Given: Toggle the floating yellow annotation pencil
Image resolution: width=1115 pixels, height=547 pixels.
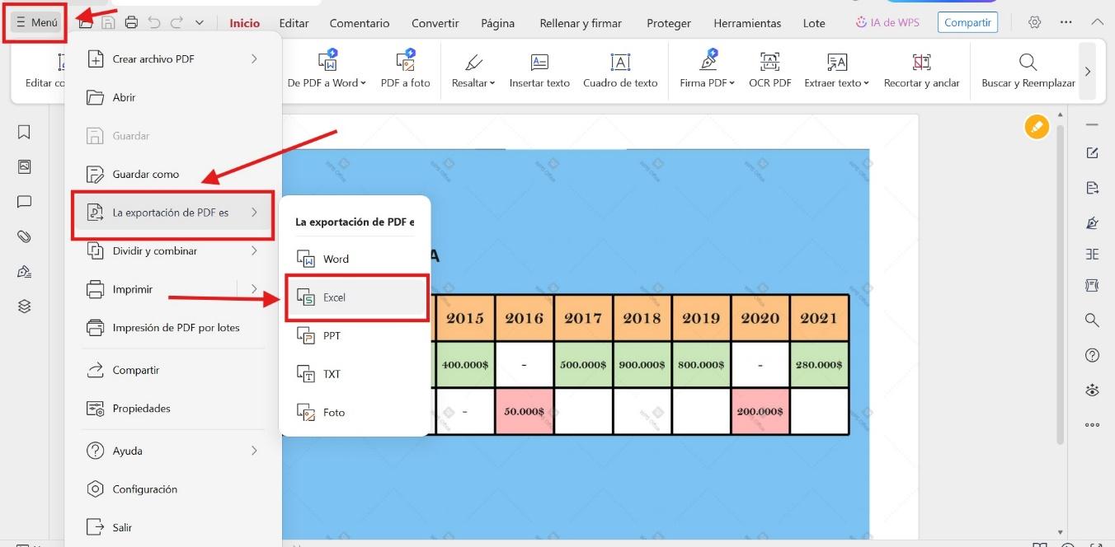Looking at the screenshot, I should (1037, 127).
